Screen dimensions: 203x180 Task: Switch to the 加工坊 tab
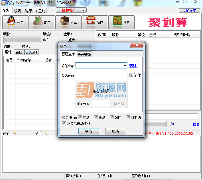(40, 11)
